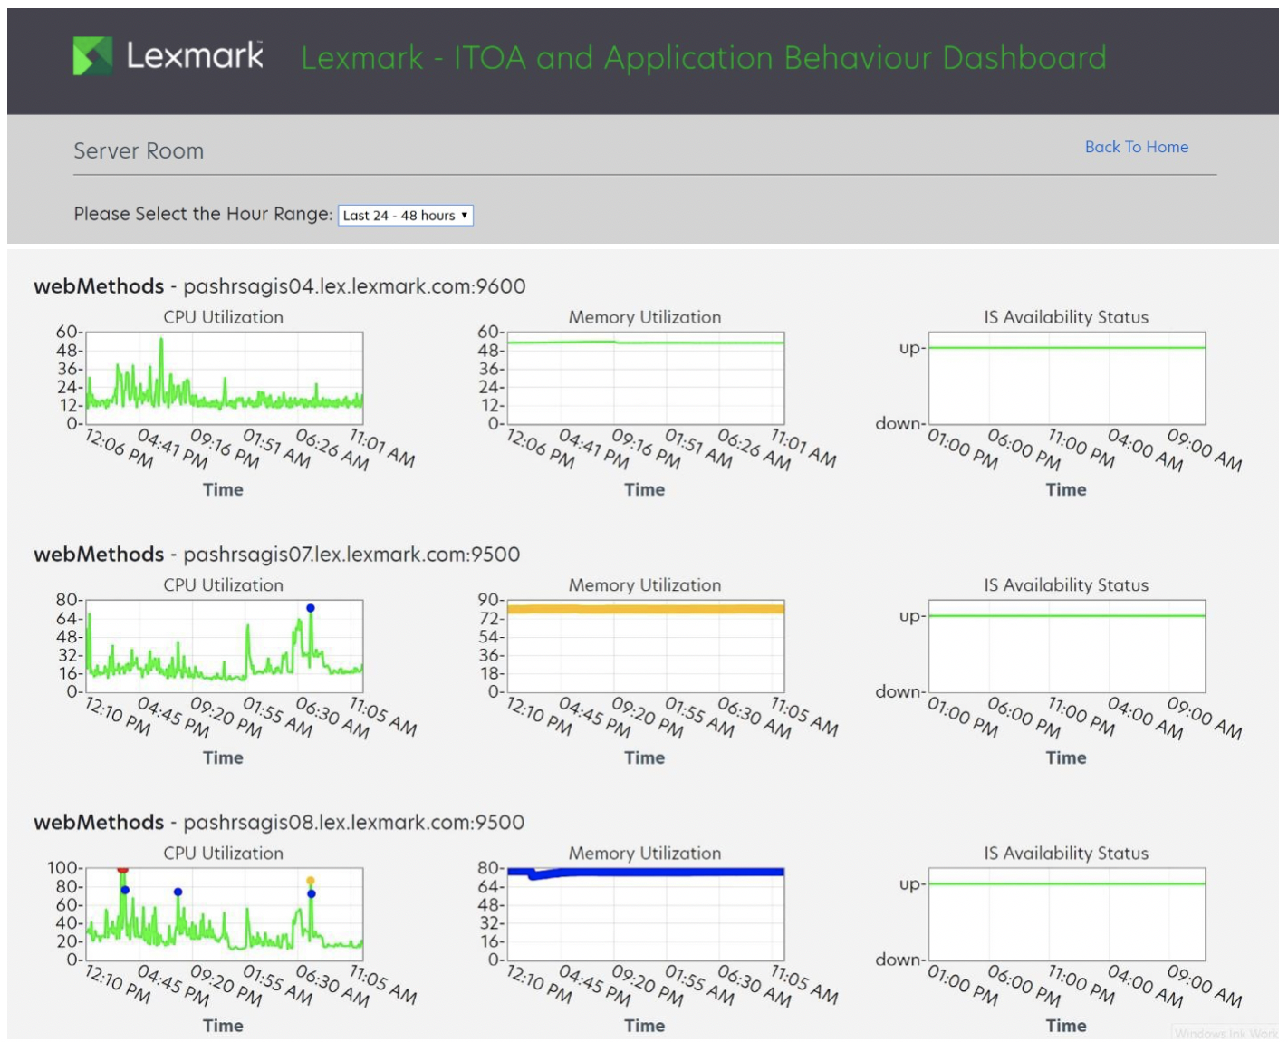Select the red peak marker in pashrsagis08 CPU chart

[x=122, y=870]
